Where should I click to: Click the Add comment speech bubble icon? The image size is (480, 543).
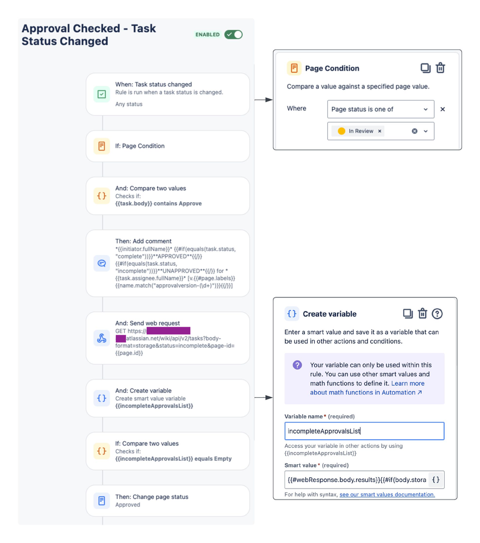tap(102, 264)
